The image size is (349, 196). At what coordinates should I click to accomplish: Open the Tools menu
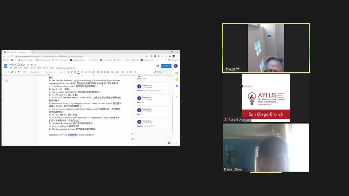point(39,68)
